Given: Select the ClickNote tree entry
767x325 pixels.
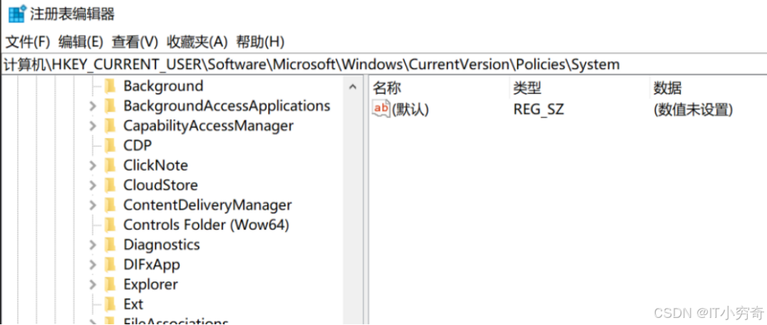Looking at the screenshot, I should 155,166.
